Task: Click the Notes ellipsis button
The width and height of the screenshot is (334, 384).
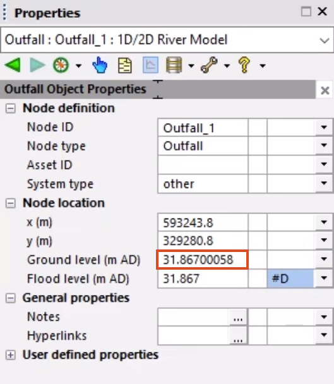Action: click(238, 318)
